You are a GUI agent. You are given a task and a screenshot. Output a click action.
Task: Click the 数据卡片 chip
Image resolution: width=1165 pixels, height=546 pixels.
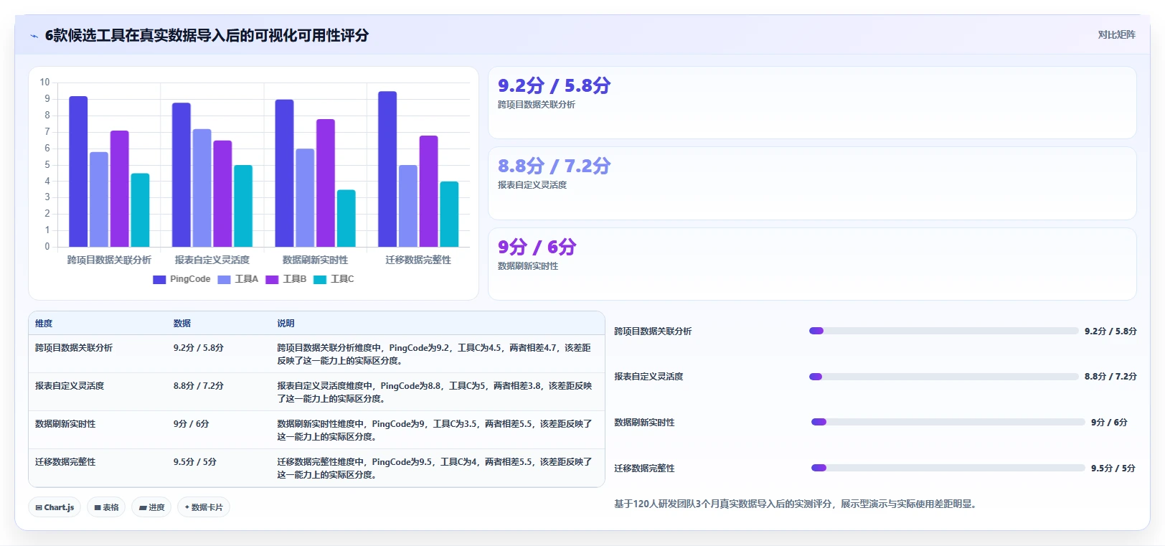pos(204,507)
